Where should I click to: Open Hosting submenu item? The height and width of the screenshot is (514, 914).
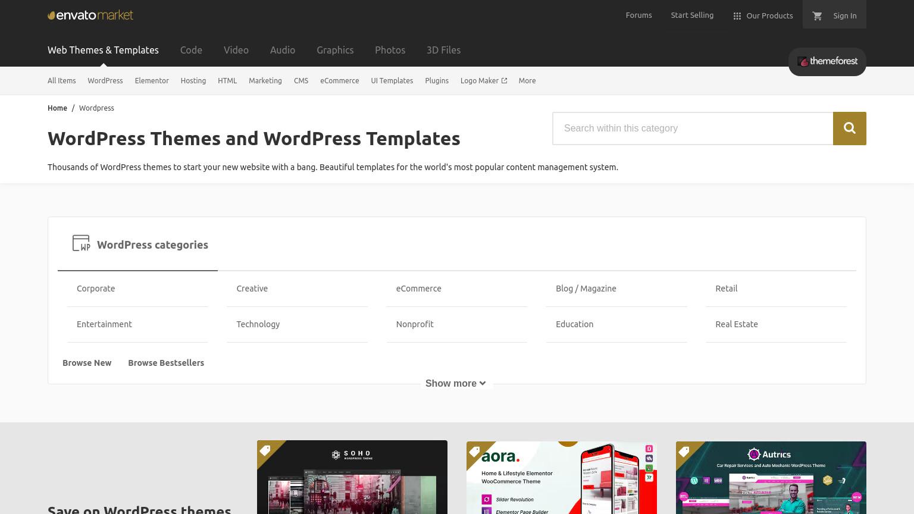click(x=193, y=81)
